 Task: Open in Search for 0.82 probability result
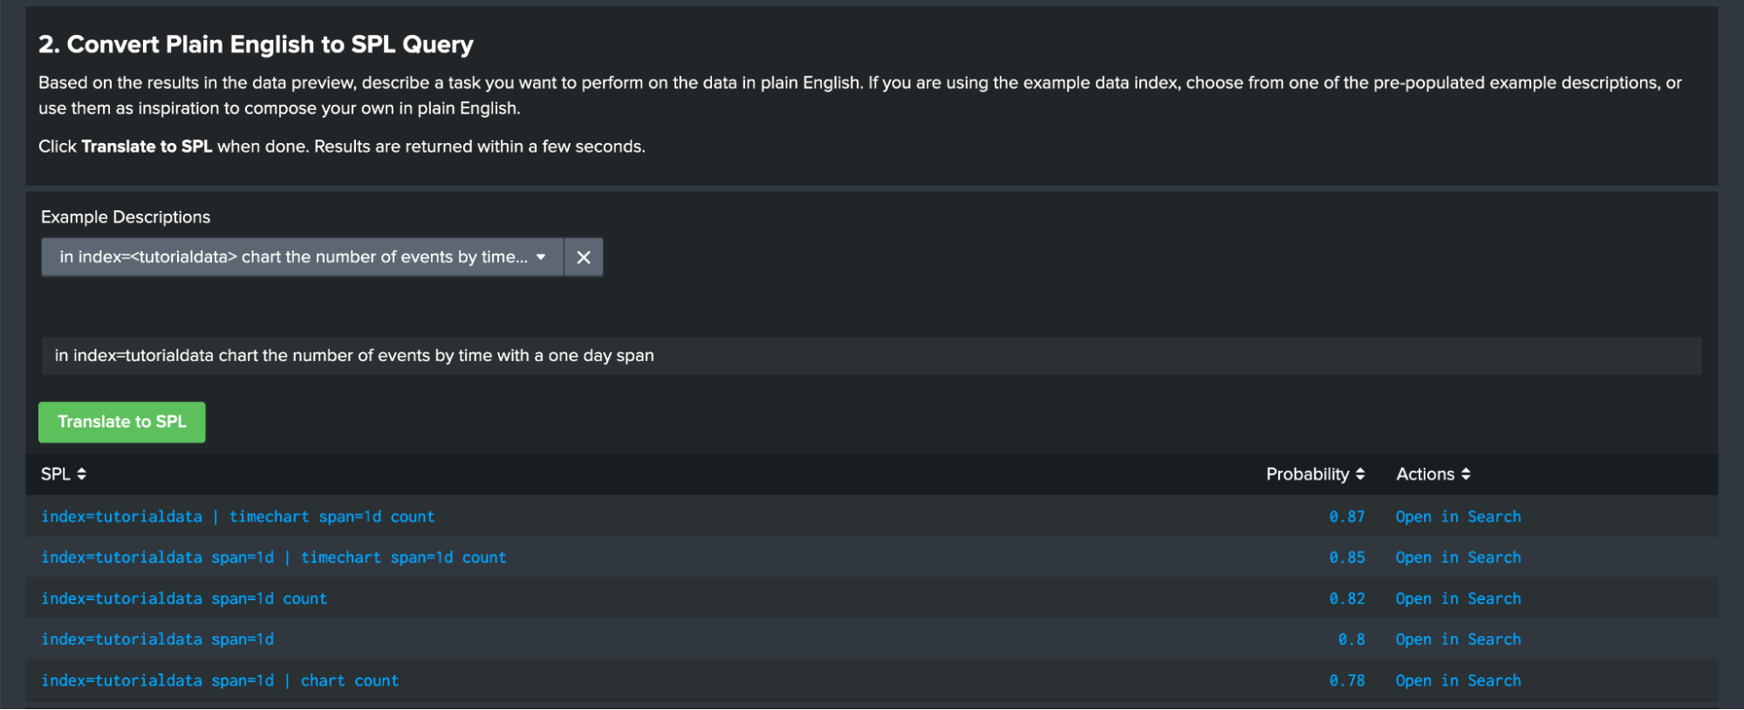tap(1457, 598)
